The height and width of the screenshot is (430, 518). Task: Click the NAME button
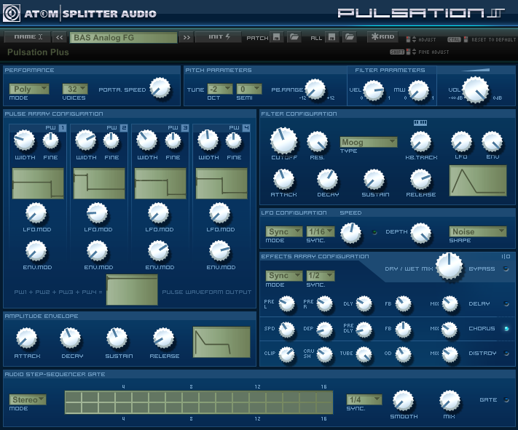click(28, 37)
